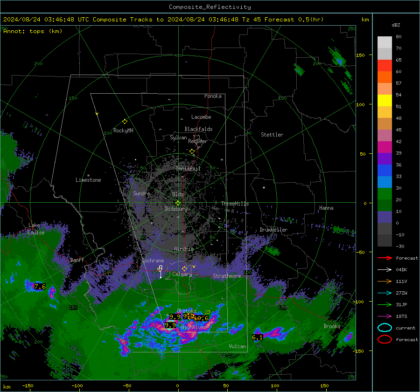Click the Limestone label
The height and width of the screenshot is (392, 420).
(x=88, y=180)
